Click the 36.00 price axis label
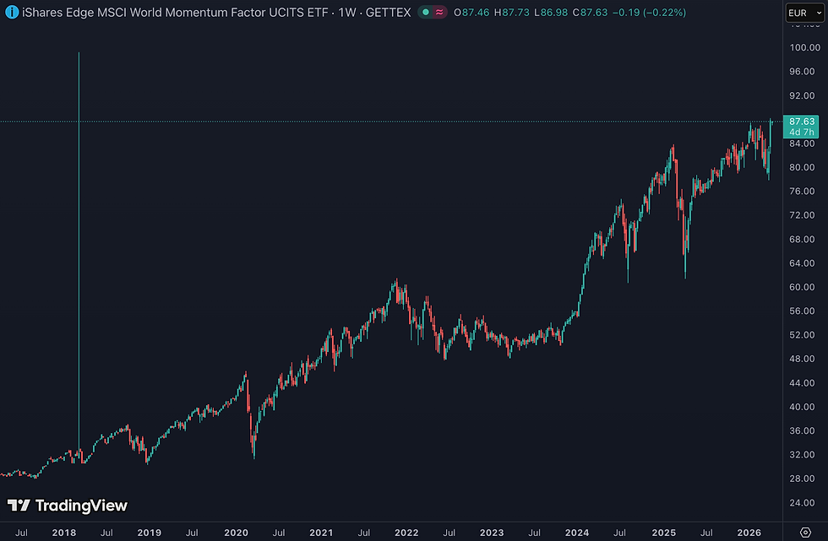 coord(802,430)
